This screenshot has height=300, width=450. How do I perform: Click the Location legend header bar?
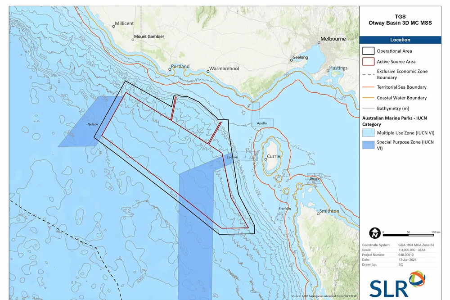point(400,40)
